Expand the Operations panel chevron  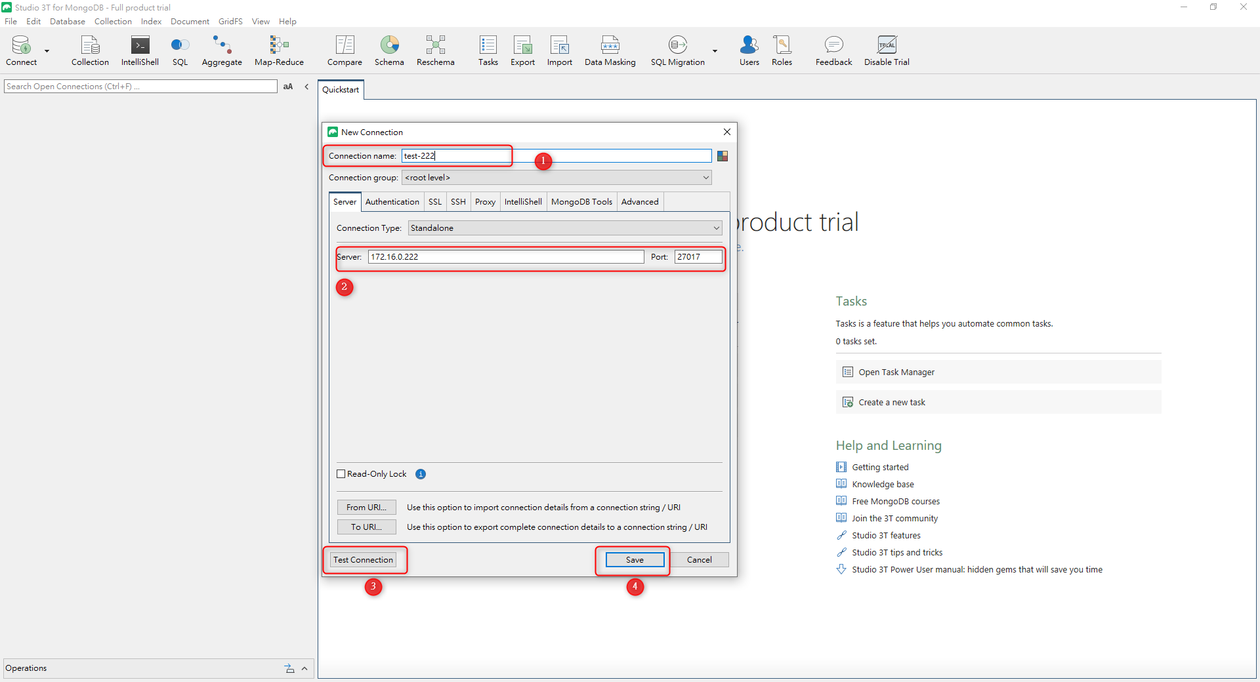click(x=304, y=669)
